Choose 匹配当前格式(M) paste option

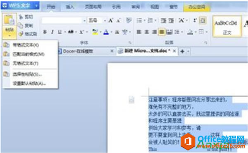point(30,54)
